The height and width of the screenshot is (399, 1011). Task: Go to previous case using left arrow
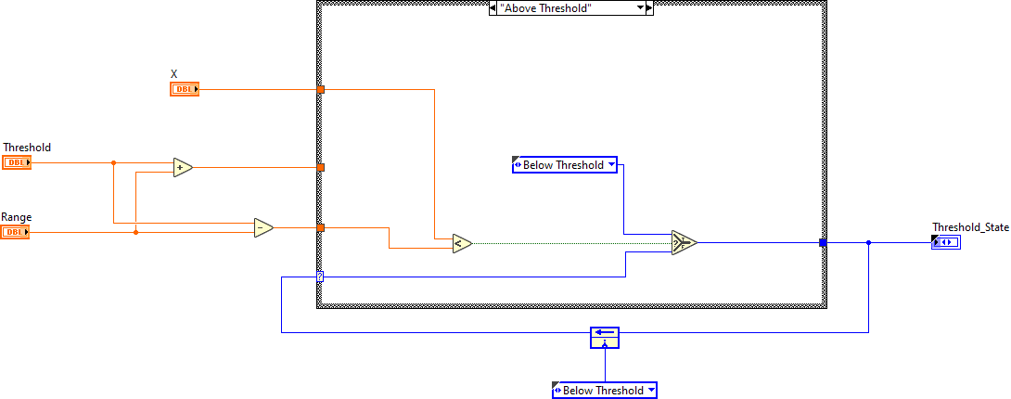pyautogui.click(x=493, y=8)
